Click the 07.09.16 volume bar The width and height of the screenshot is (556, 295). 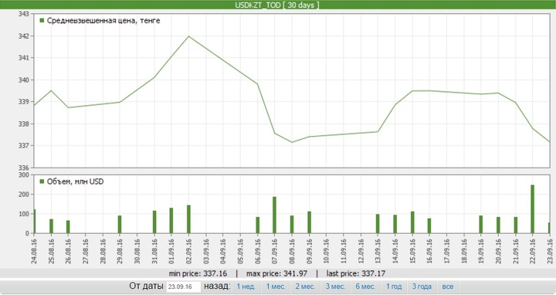click(x=274, y=215)
